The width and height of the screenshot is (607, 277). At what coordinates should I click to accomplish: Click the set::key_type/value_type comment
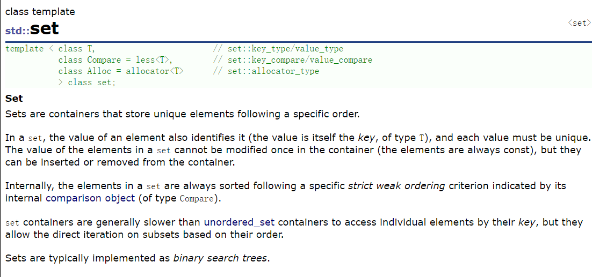[278, 49]
